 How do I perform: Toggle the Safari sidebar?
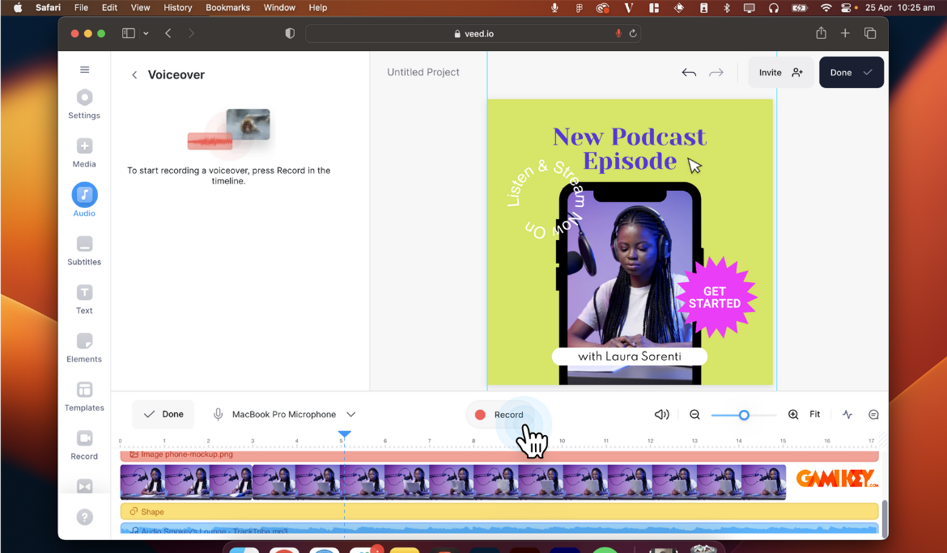click(x=129, y=33)
